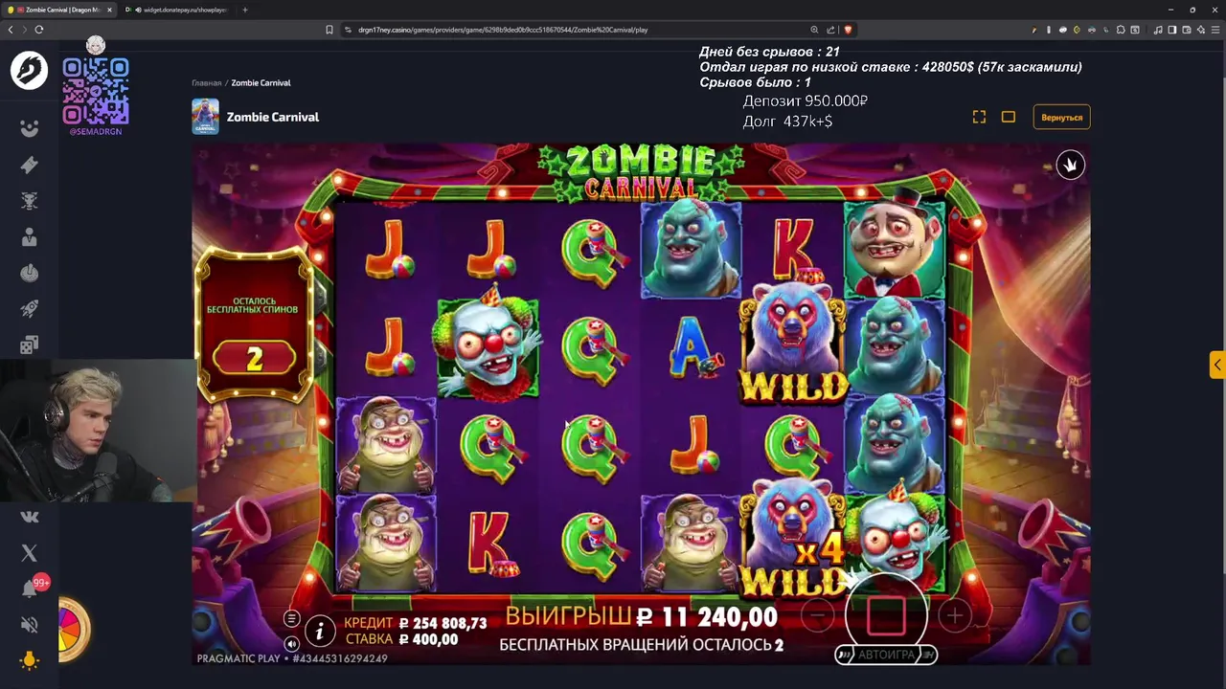
Task: Toggle the light theme sun icon
Action: (30, 660)
